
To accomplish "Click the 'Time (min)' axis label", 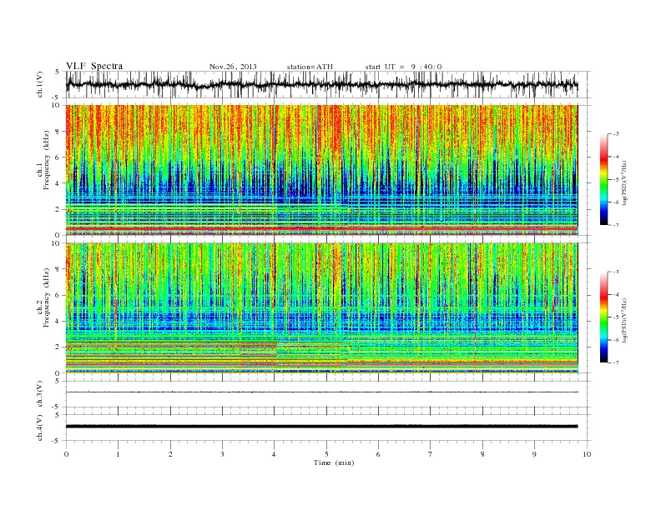I will (334, 462).
